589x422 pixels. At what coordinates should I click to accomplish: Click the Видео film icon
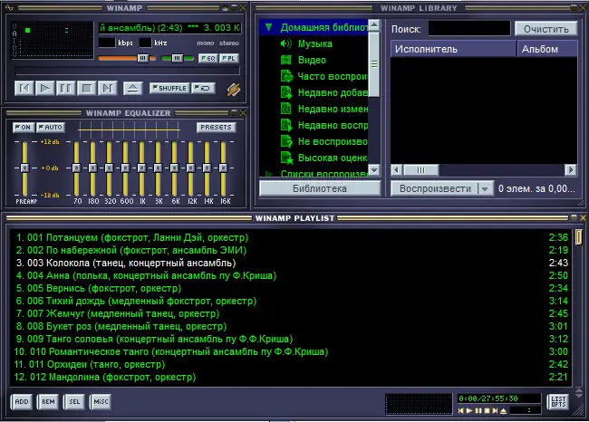click(x=285, y=60)
